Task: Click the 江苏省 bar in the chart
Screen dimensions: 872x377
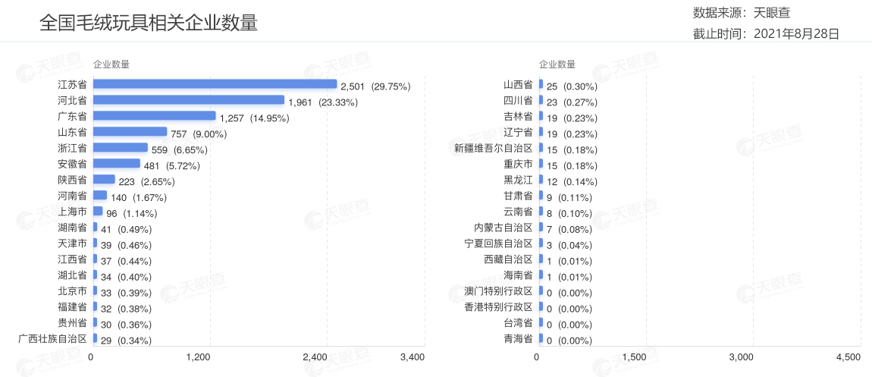Action: click(x=215, y=84)
